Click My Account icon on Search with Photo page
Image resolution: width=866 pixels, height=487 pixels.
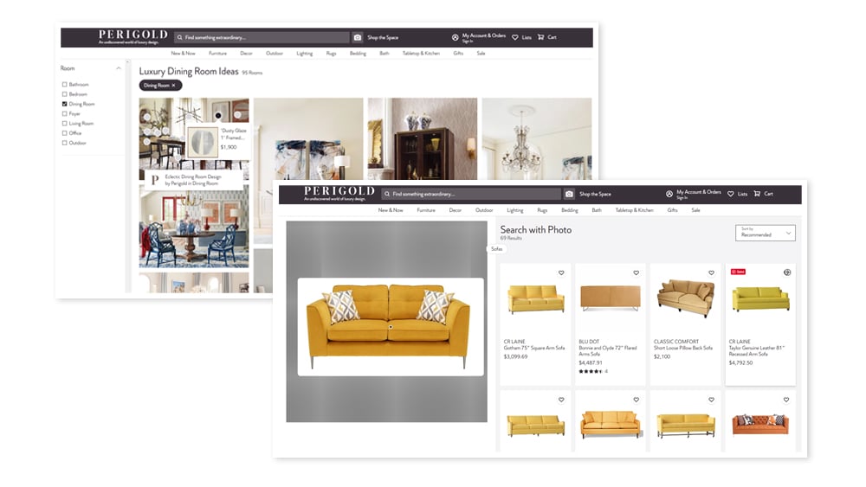tap(669, 194)
